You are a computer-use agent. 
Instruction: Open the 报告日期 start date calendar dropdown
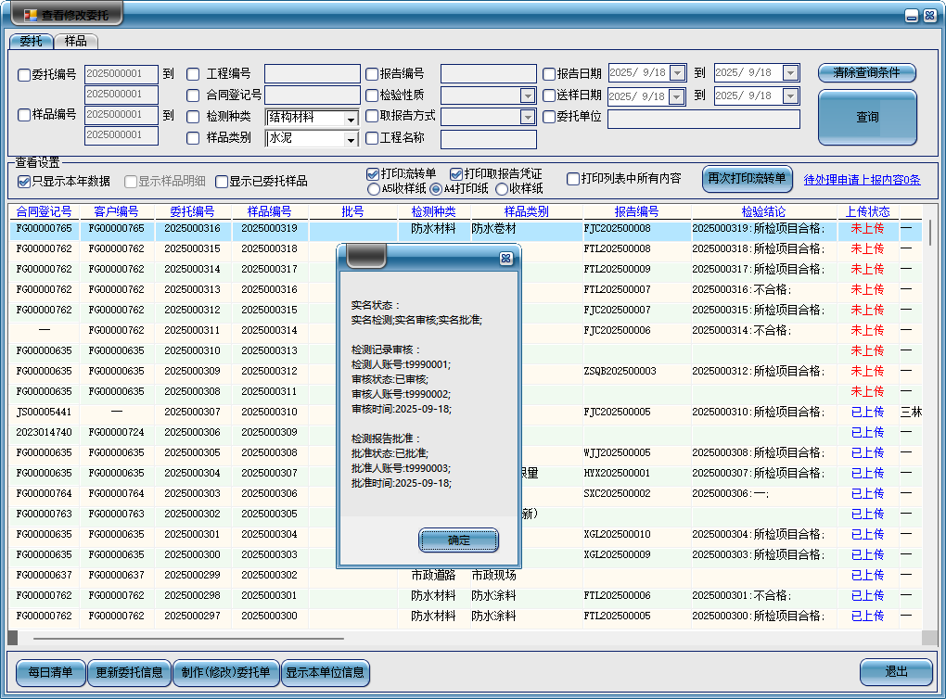(x=677, y=73)
